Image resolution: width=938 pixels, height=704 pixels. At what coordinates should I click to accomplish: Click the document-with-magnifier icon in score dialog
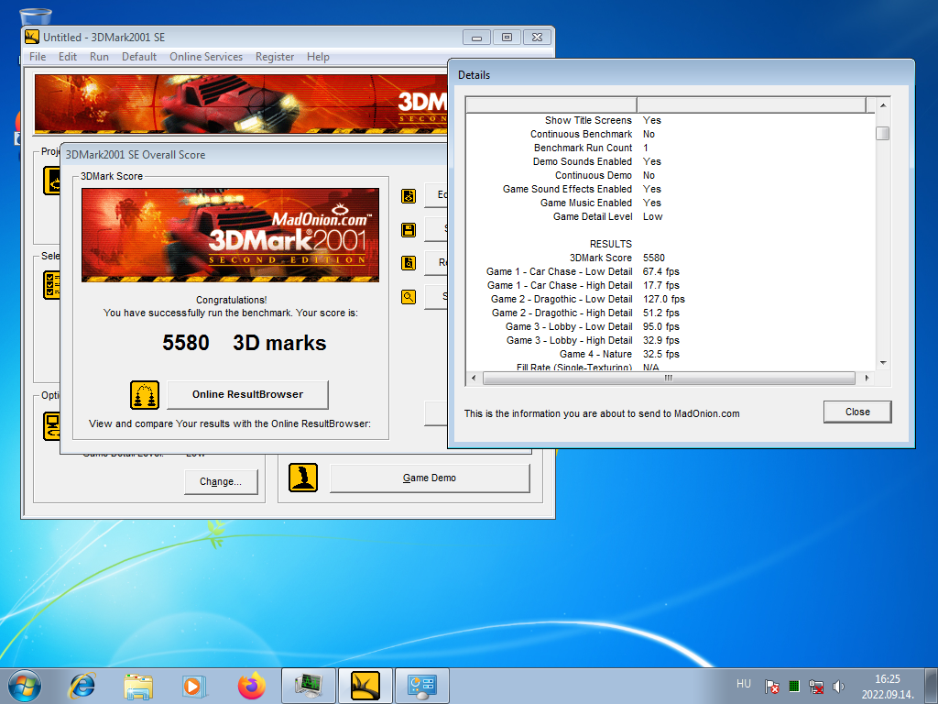click(x=409, y=263)
